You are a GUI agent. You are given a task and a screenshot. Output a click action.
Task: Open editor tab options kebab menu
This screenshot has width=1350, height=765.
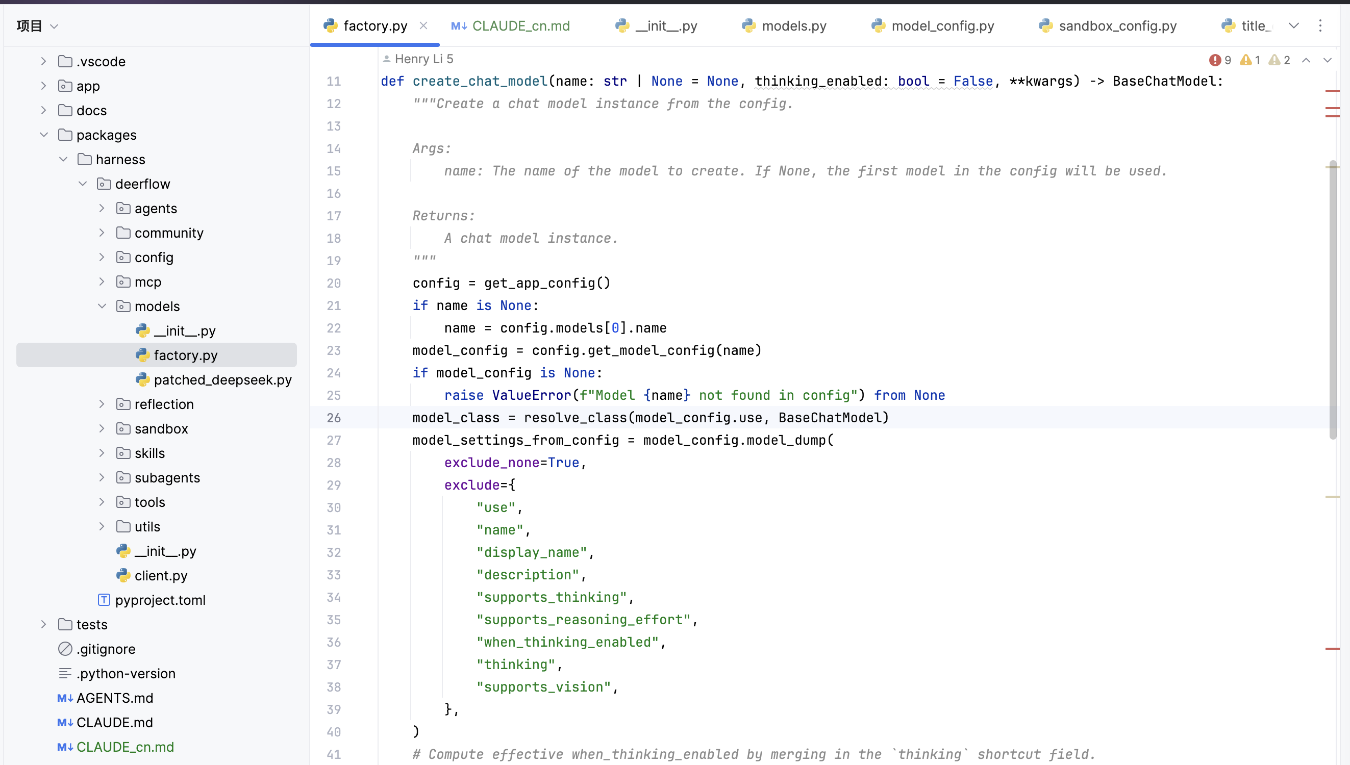pyautogui.click(x=1320, y=25)
